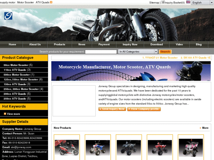
Task: Open the Home navigation tab
Action: (x=12, y=44)
